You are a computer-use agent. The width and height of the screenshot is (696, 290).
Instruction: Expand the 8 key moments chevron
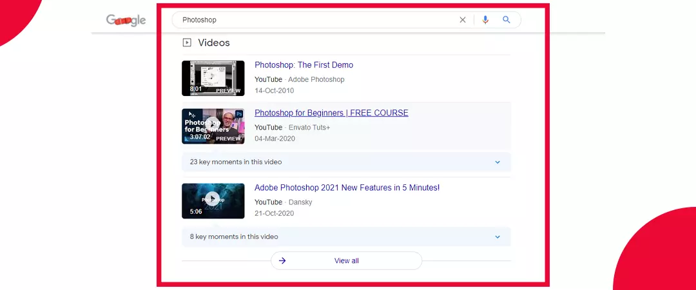(x=498, y=237)
